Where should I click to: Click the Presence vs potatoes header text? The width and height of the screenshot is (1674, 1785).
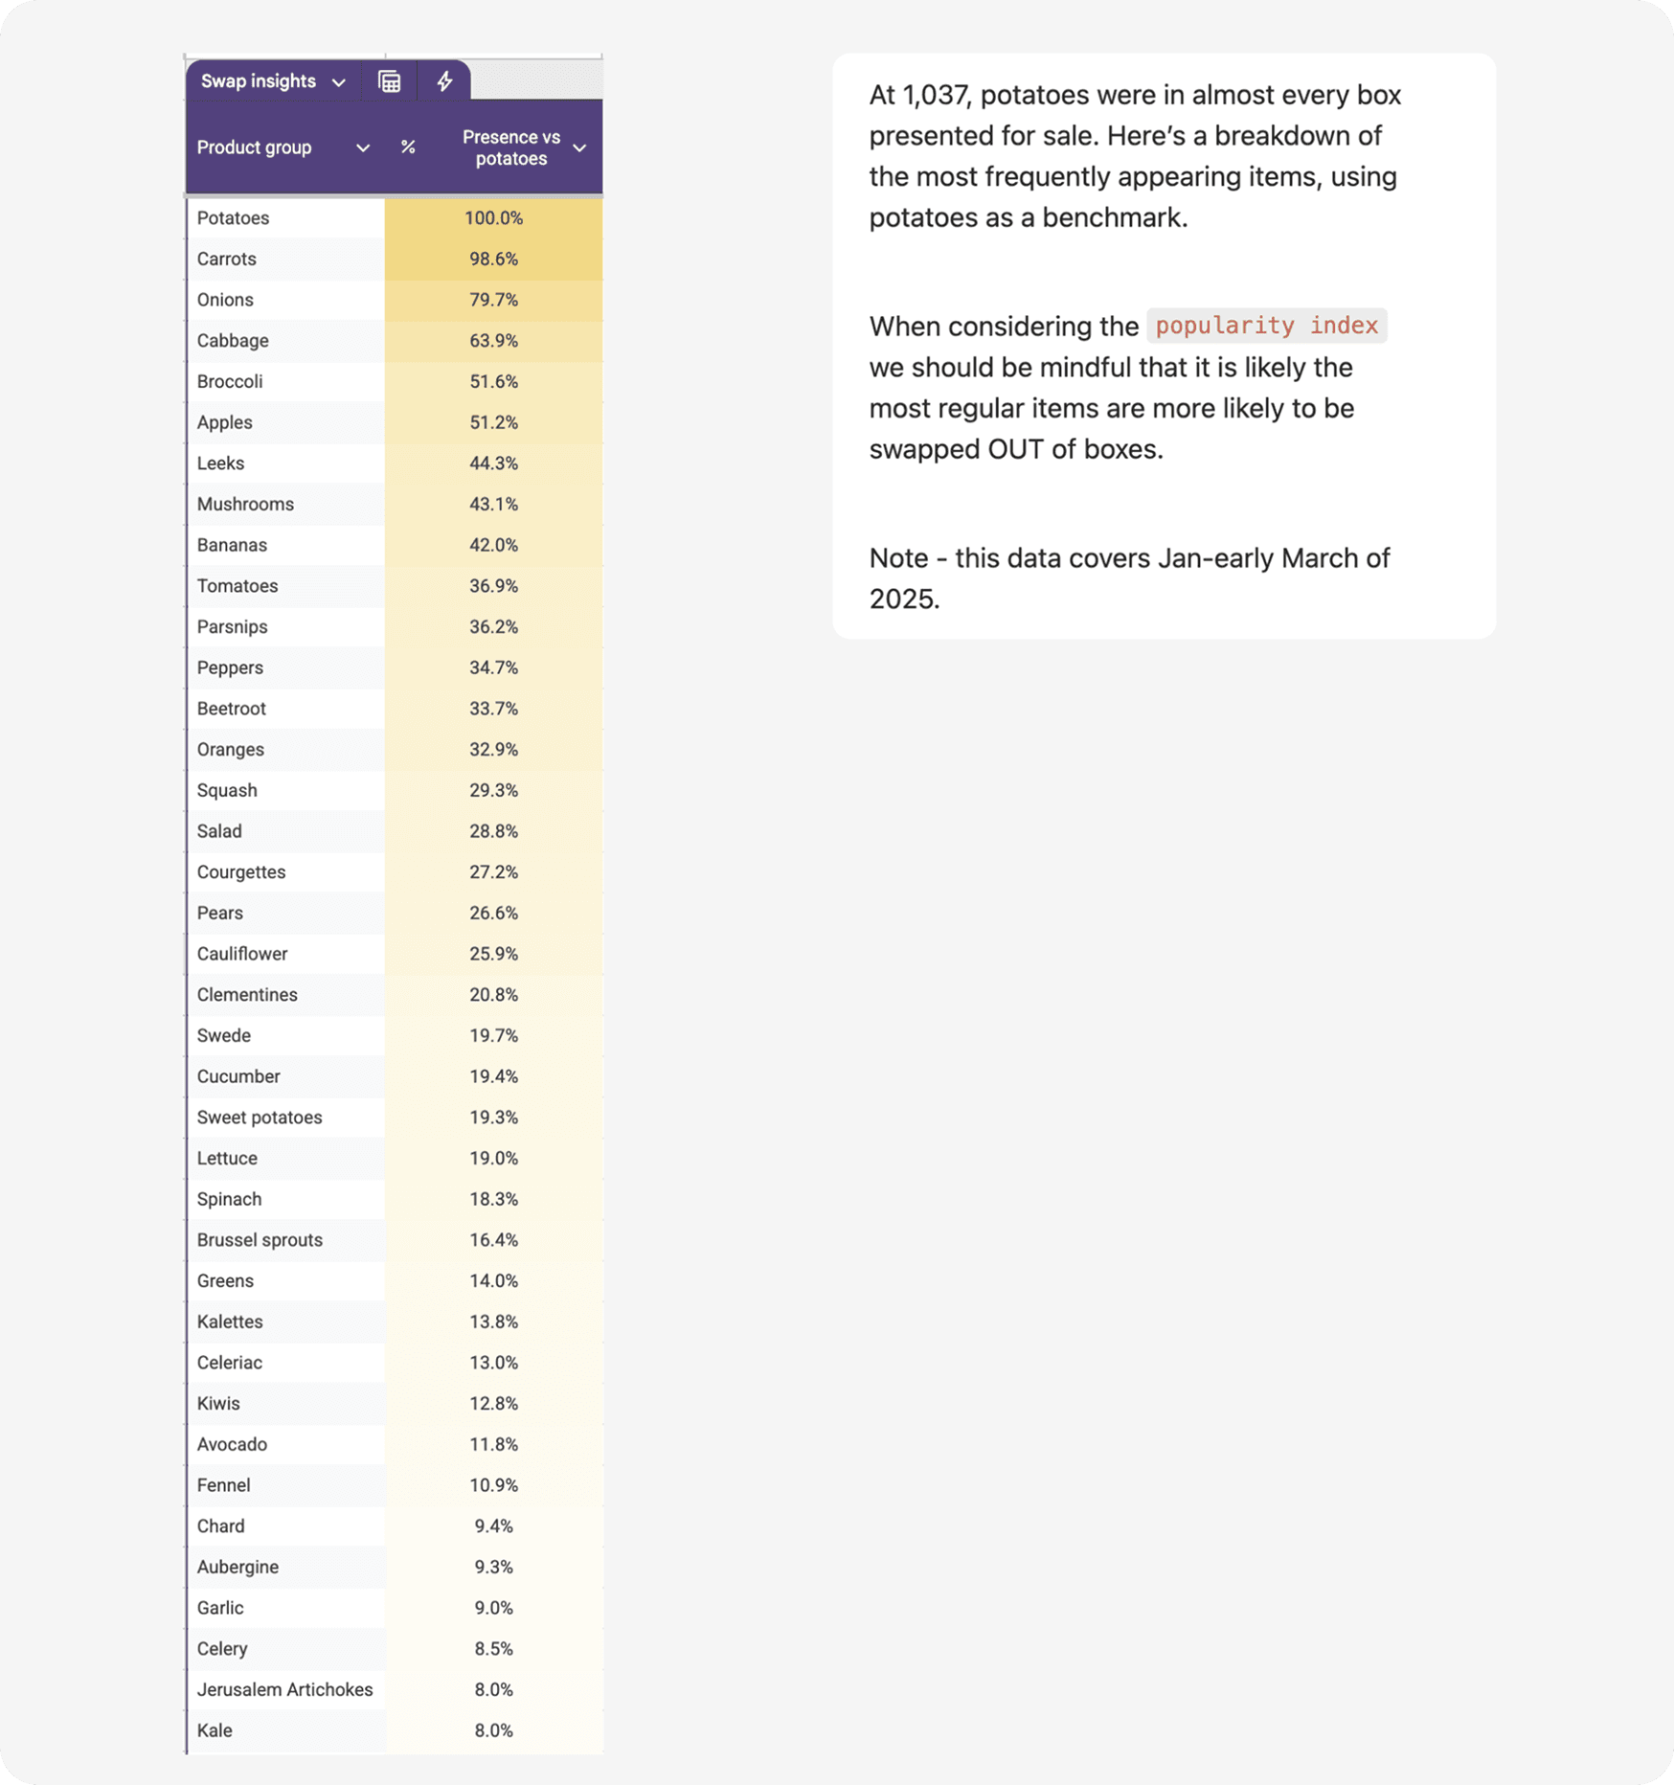click(x=510, y=147)
